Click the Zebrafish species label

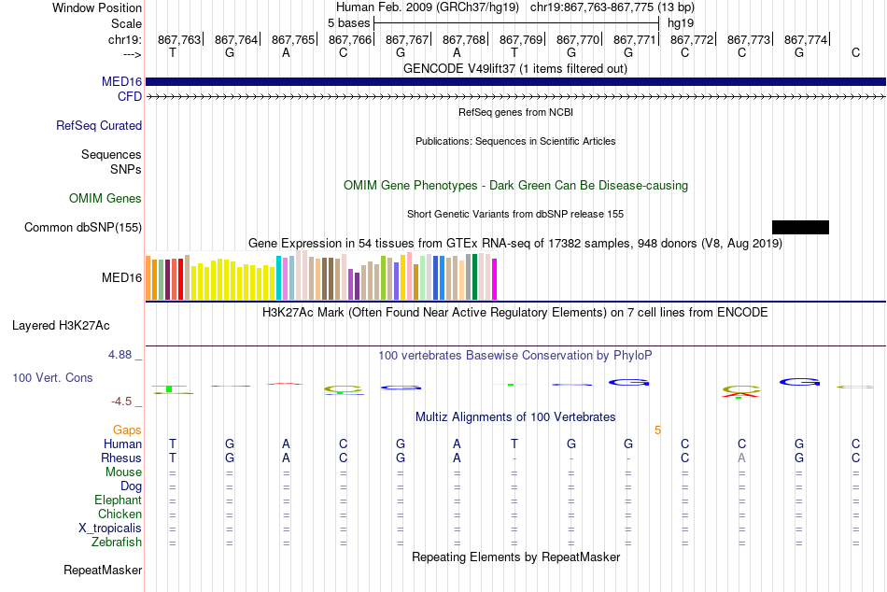coord(117,542)
